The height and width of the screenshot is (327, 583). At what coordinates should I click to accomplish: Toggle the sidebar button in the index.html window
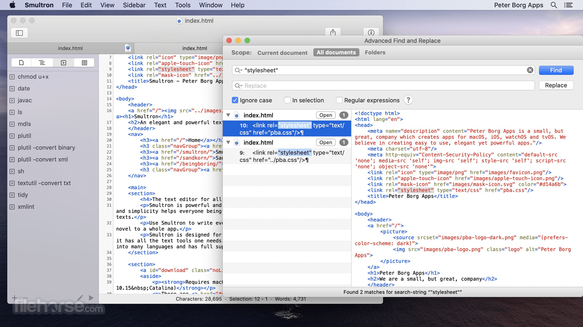(20, 33)
